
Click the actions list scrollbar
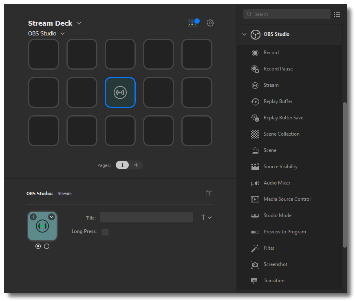point(344,175)
